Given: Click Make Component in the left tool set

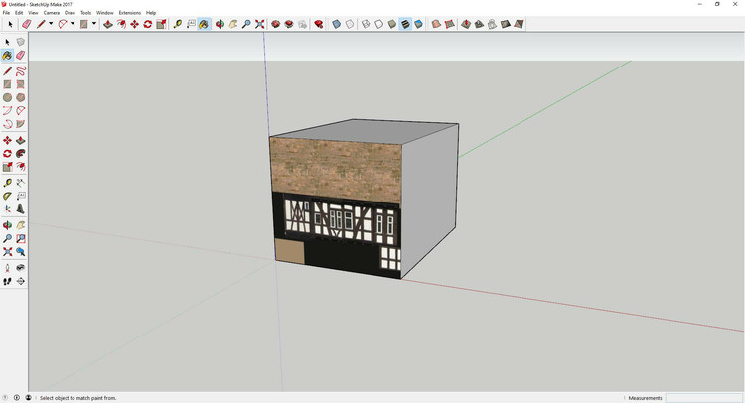Looking at the screenshot, I should tap(21, 42).
